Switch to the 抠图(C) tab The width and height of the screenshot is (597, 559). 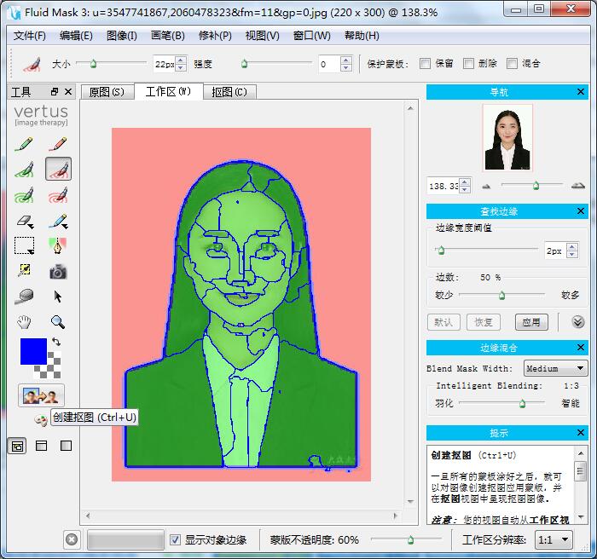coord(229,92)
